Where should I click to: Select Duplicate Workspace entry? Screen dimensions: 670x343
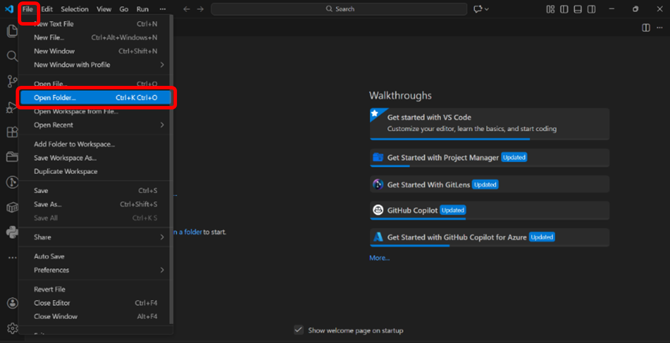click(95, 171)
